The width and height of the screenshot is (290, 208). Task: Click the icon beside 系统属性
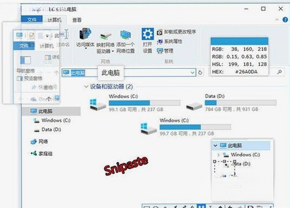tap(159, 42)
